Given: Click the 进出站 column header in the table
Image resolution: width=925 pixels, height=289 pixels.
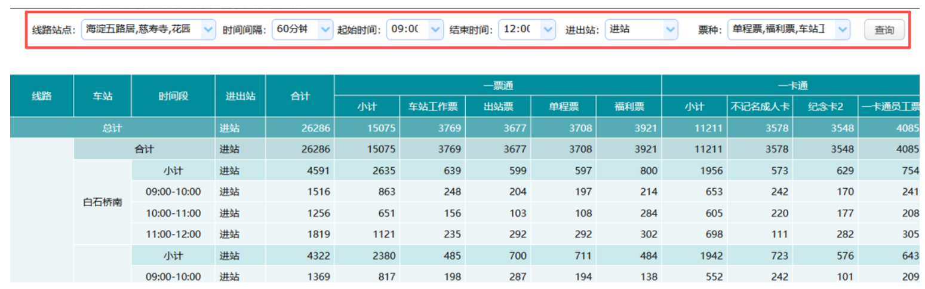Looking at the screenshot, I should pyautogui.click(x=241, y=96).
